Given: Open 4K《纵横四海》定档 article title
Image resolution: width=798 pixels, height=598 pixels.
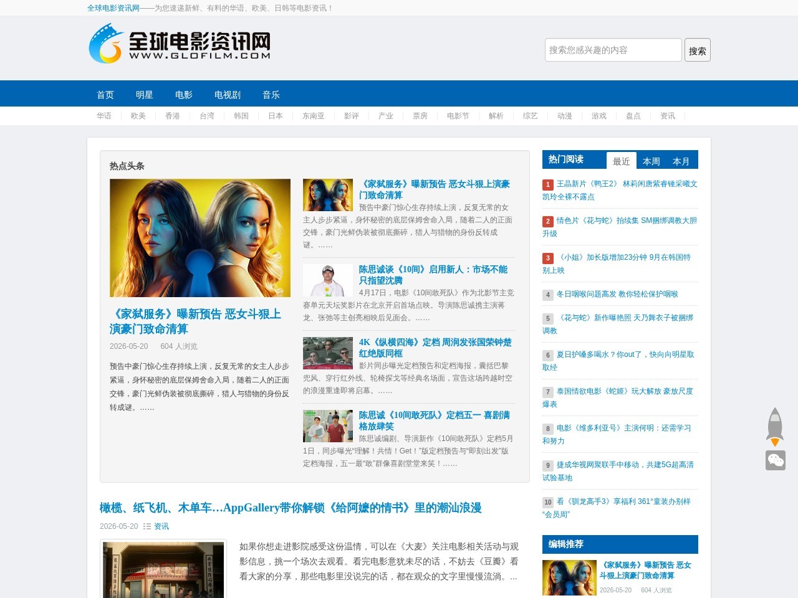Looking at the screenshot, I should [x=435, y=348].
